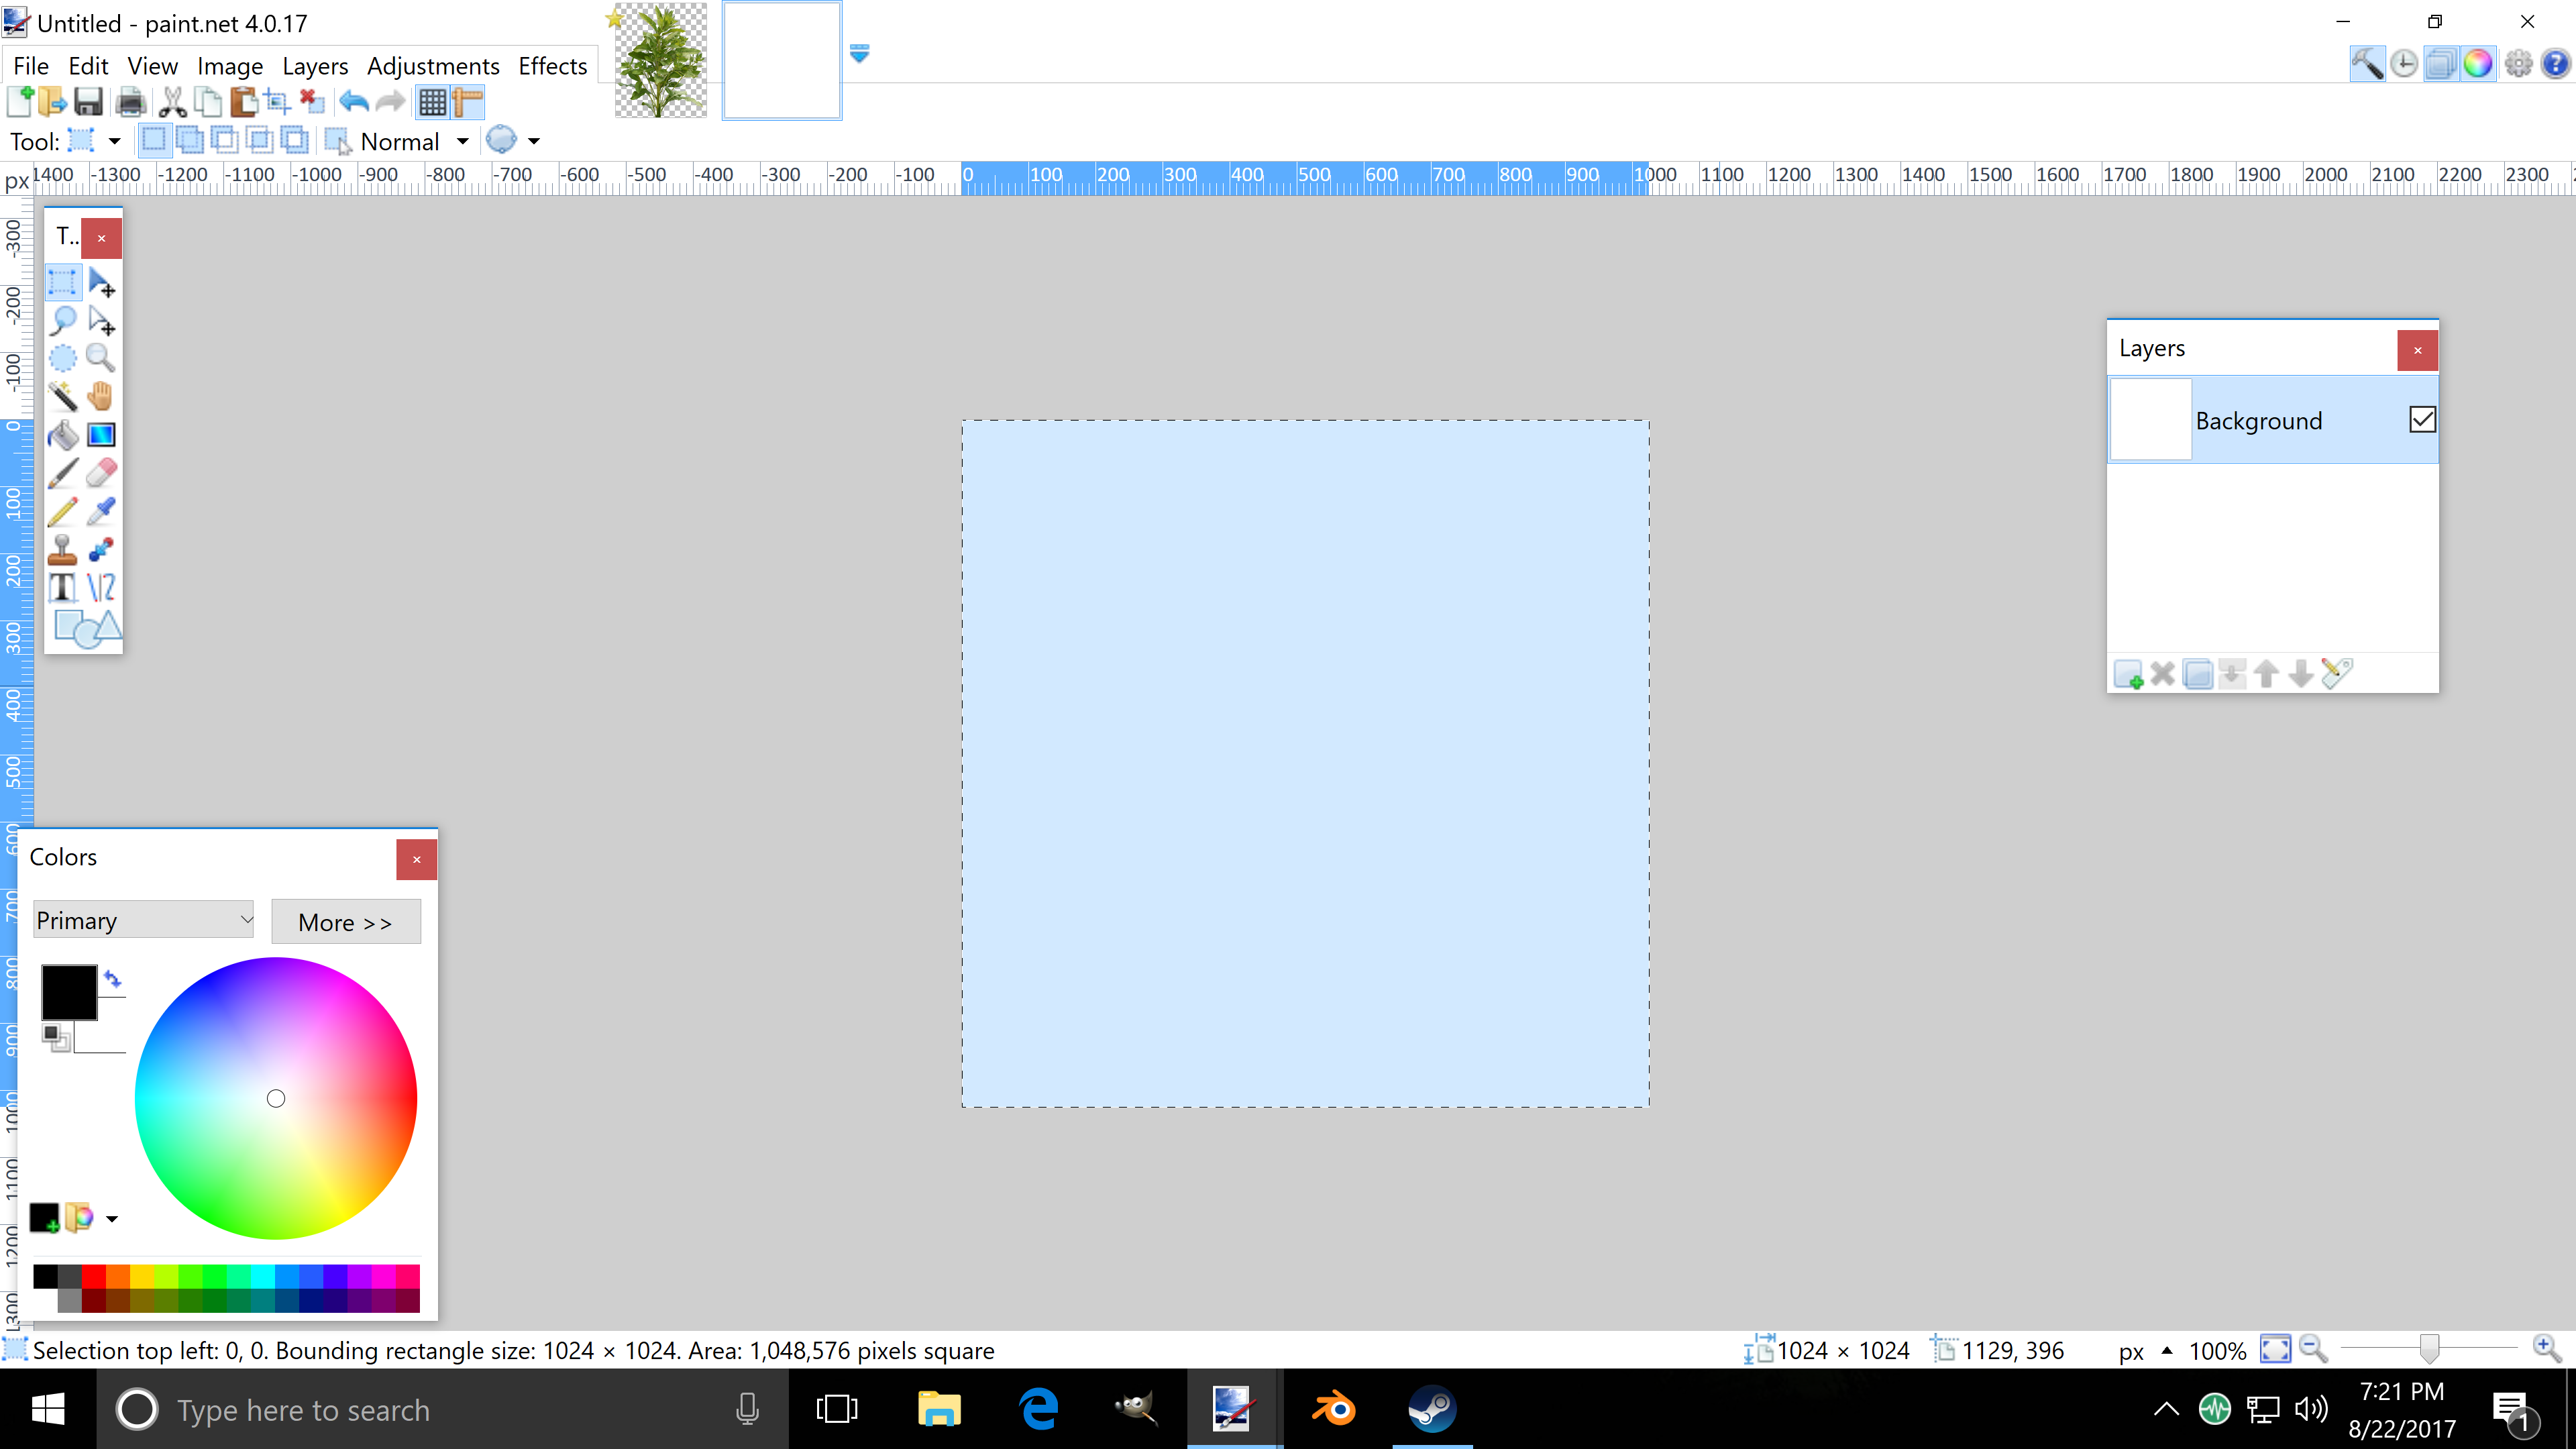Select the Magic Wand tool
The image size is (2576, 1449).
tap(62, 396)
